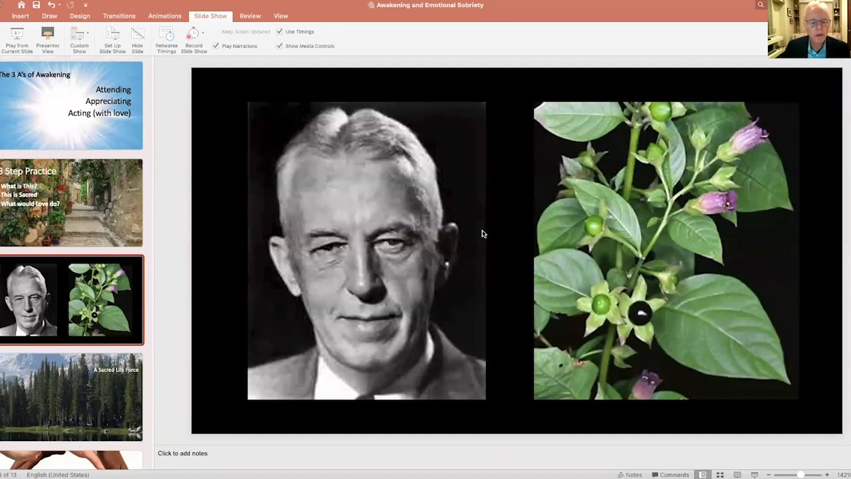Open the Review ribbon tab

(x=250, y=16)
